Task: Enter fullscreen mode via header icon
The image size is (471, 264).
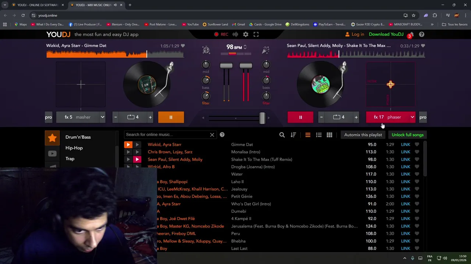Action: pos(256,34)
